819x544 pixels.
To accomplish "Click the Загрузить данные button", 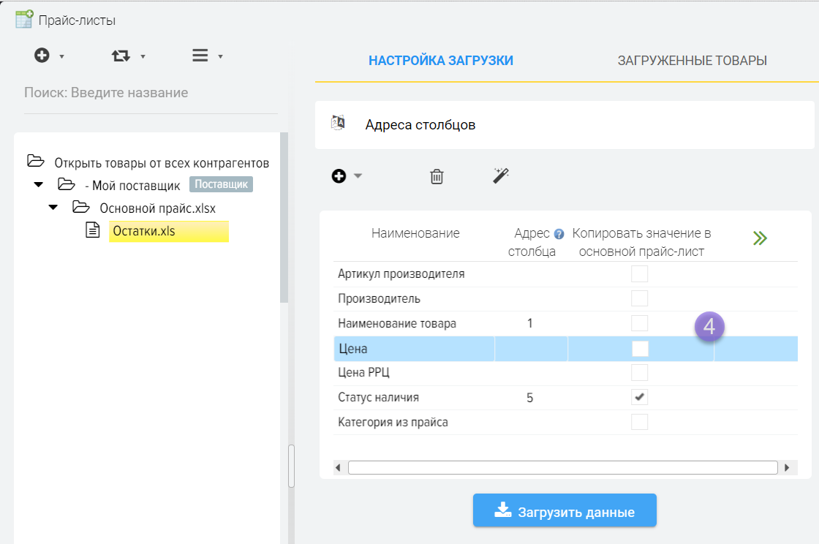I will pos(565,511).
